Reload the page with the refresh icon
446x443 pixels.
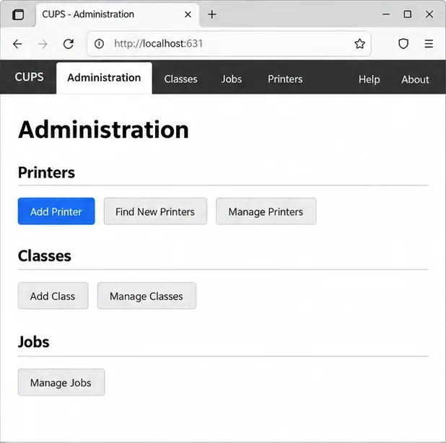[x=69, y=44]
